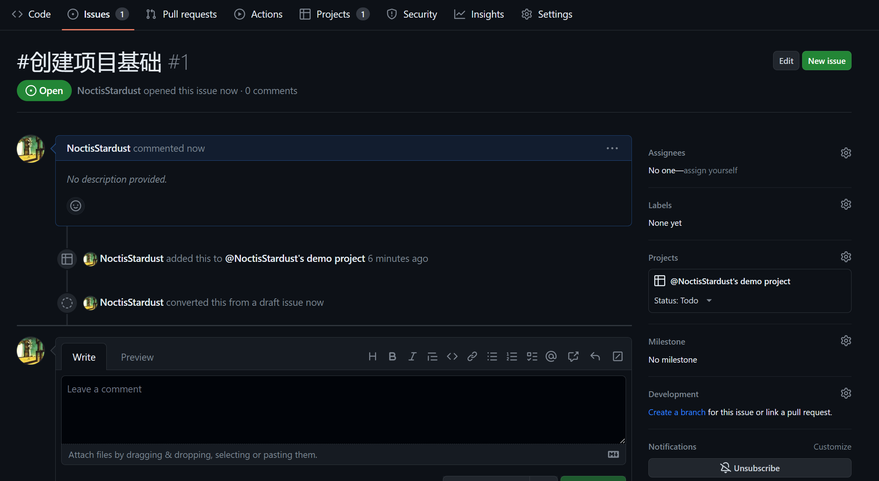The image size is (879, 481).
Task: Click the Heading formatting icon
Action: tap(372, 356)
